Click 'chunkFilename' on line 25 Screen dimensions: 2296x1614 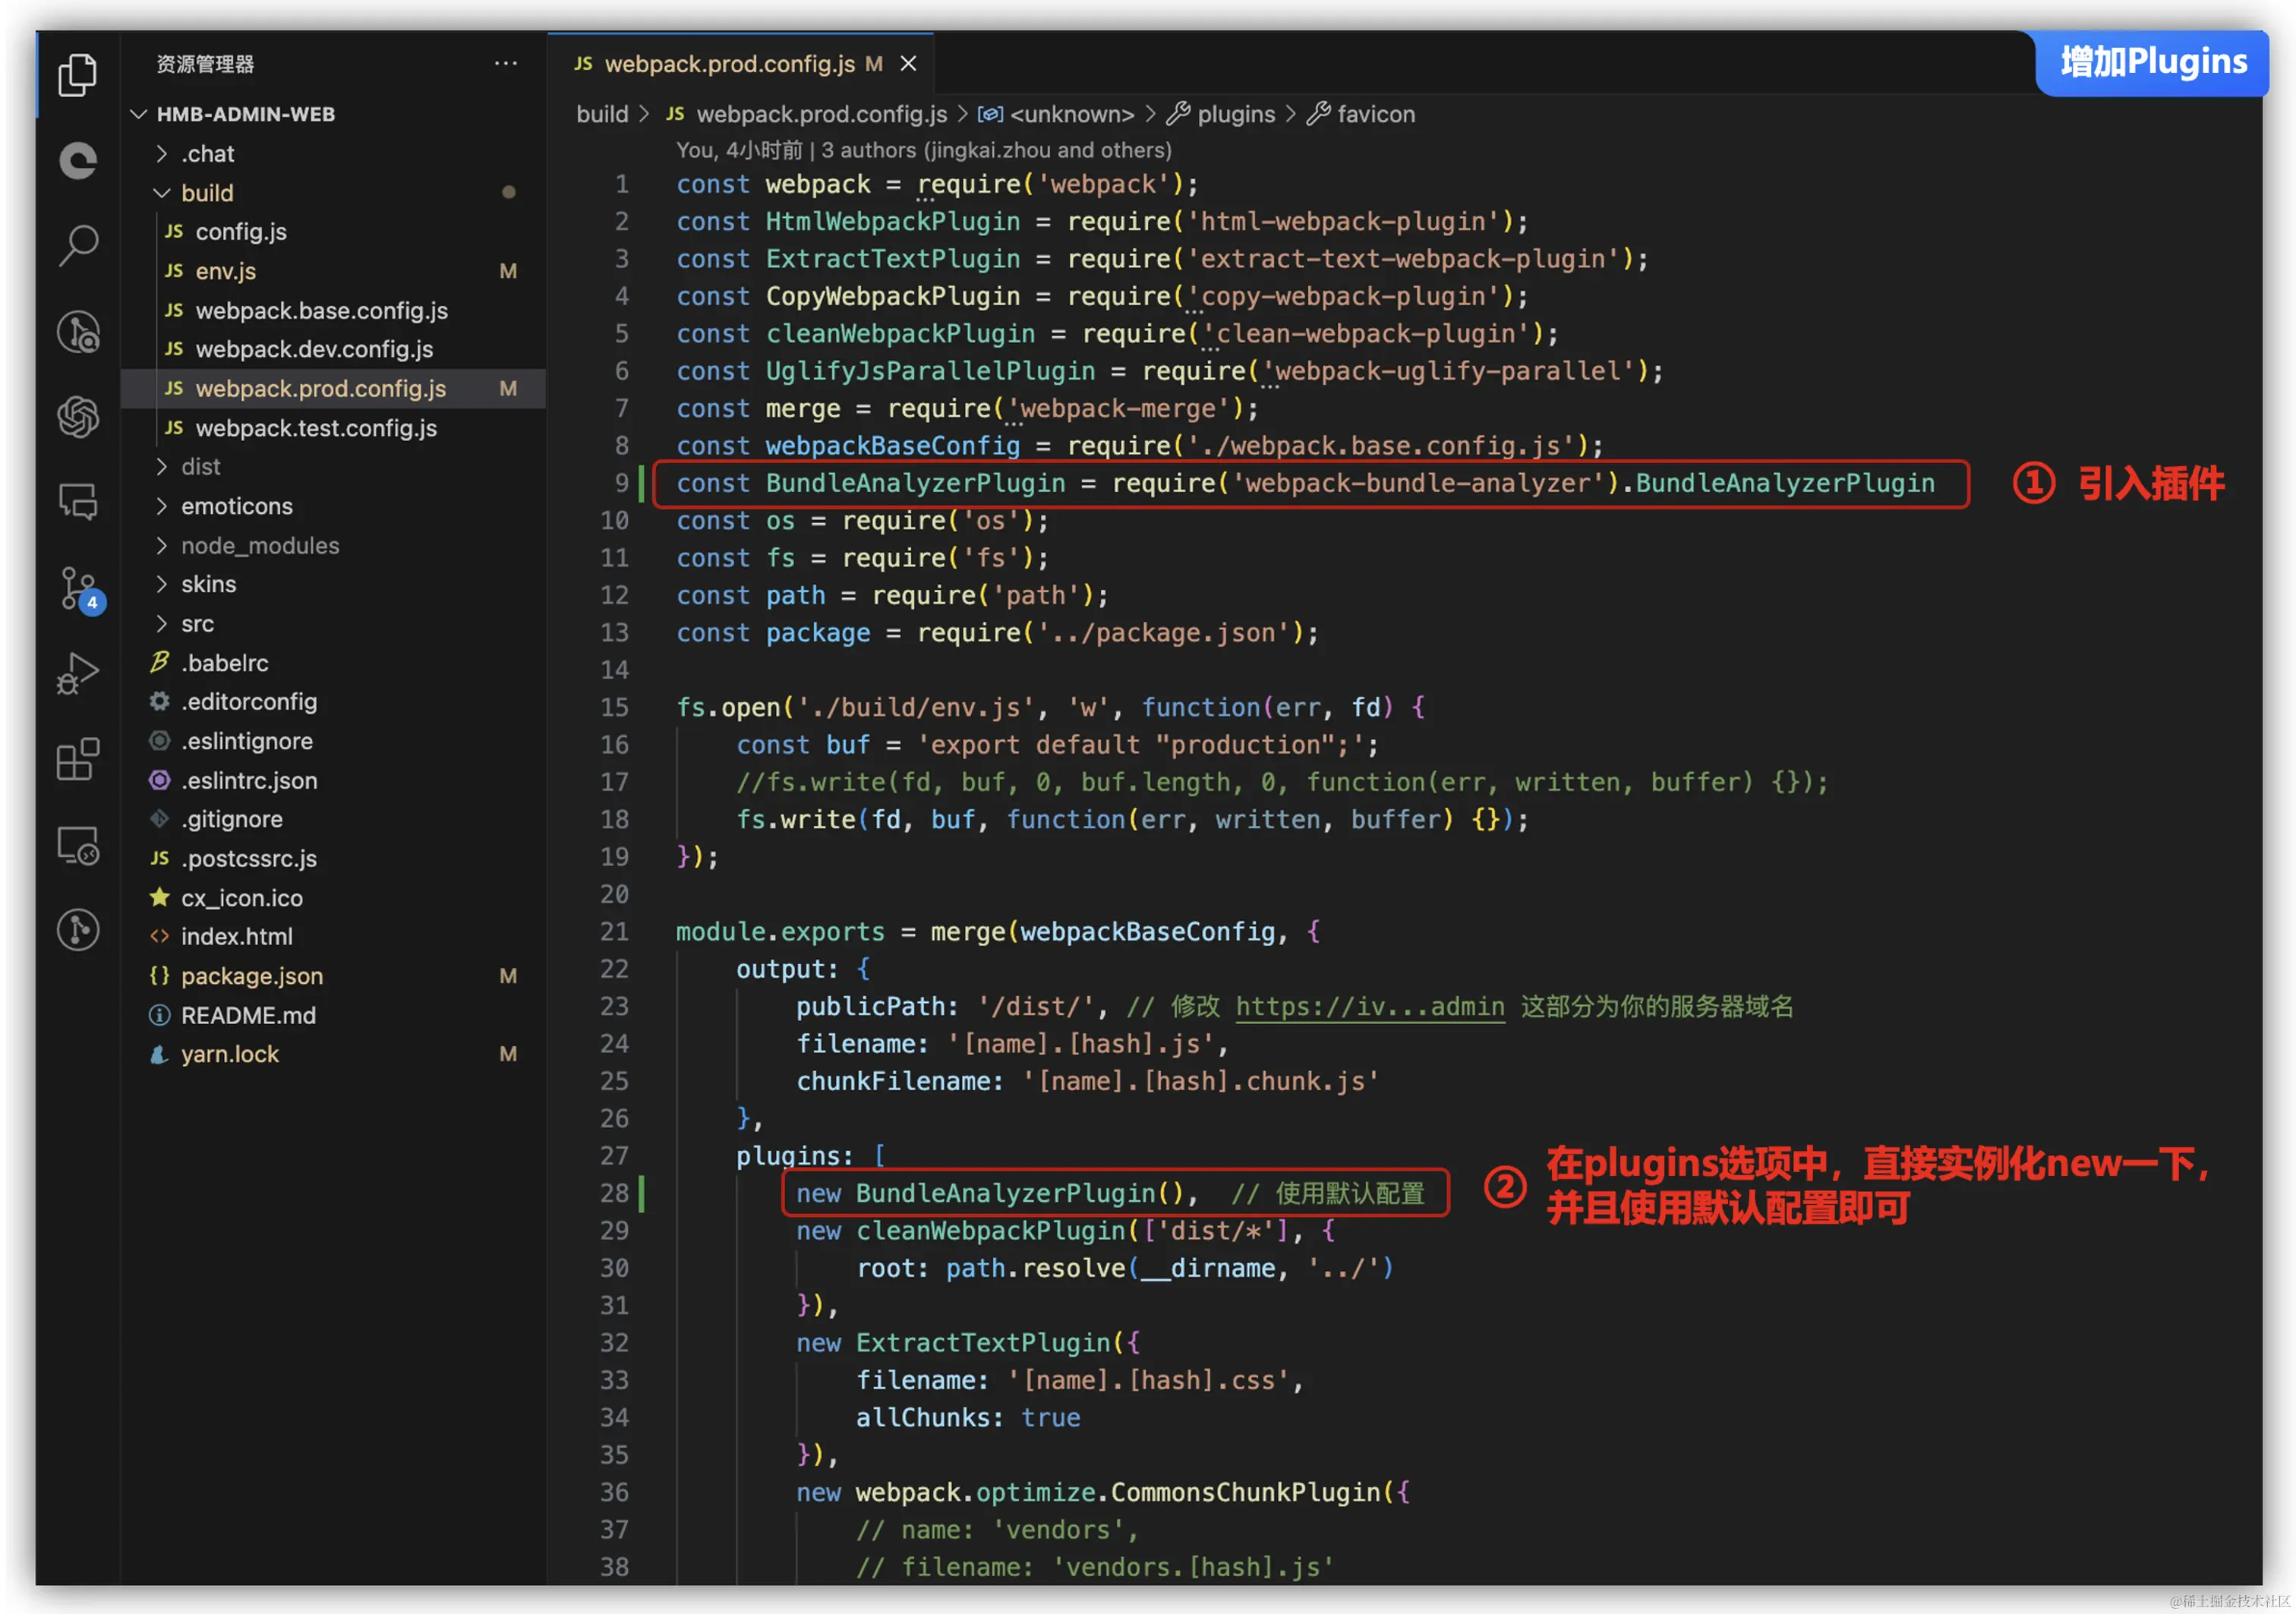click(893, 1081)
